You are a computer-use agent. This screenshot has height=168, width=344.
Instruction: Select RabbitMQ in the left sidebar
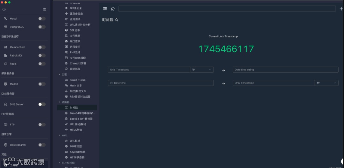point(16,55)
